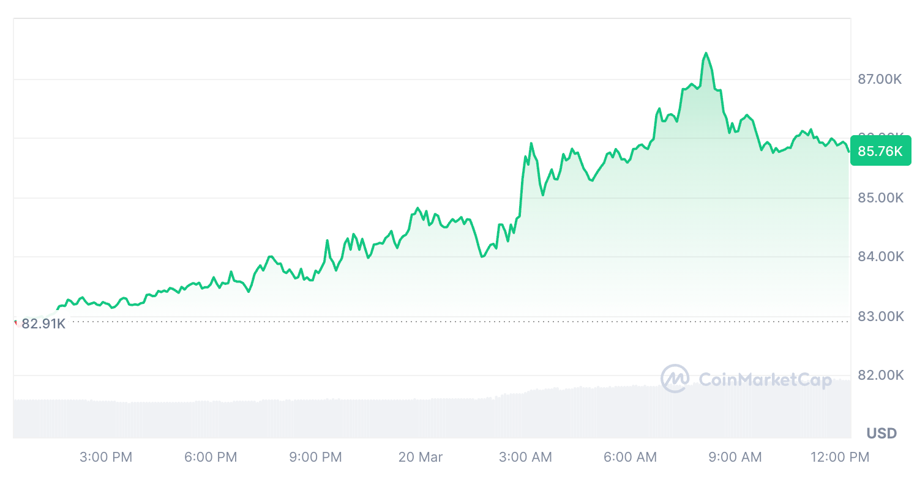Screen dimensions: 917x488
Task: Click the 82.91K opening price label
Action: click(43, 323)
